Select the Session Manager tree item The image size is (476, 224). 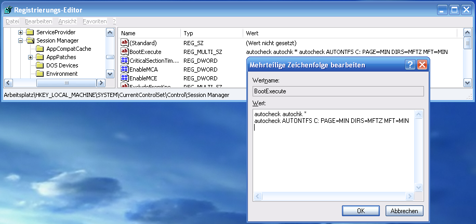(57, 40)
